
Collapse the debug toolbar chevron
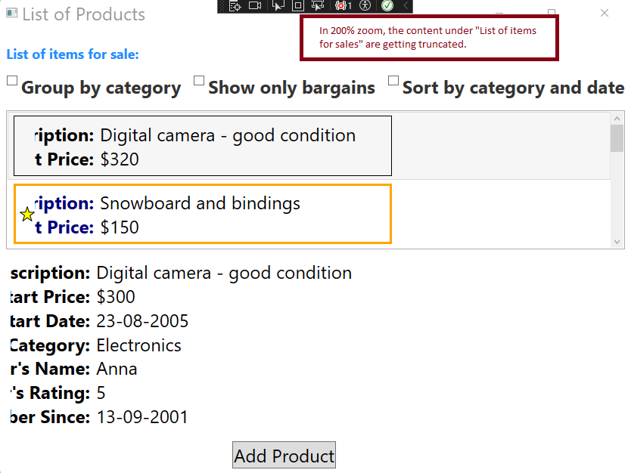(406, 5)
